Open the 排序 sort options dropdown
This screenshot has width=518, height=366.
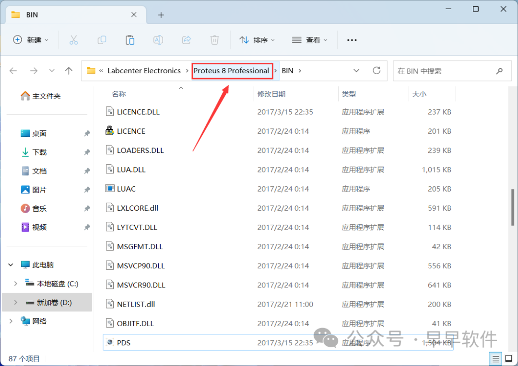click(257, 40)
